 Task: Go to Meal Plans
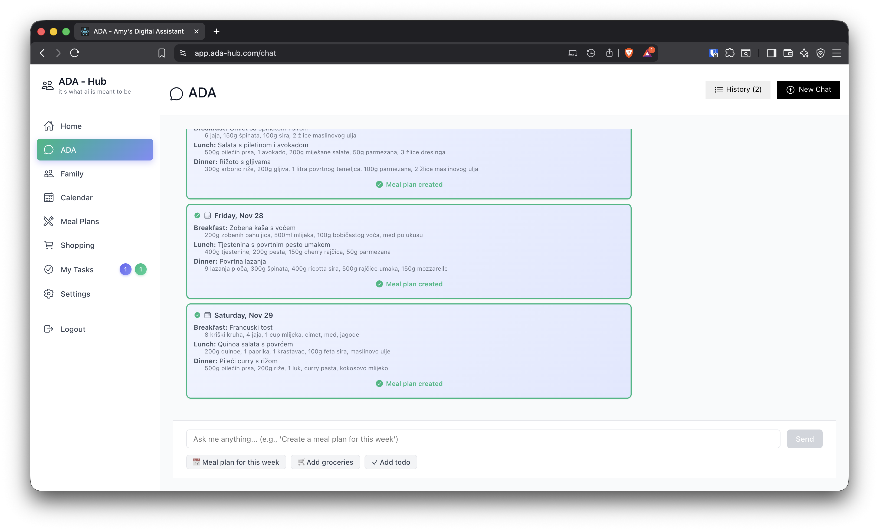tap(80, 221)
